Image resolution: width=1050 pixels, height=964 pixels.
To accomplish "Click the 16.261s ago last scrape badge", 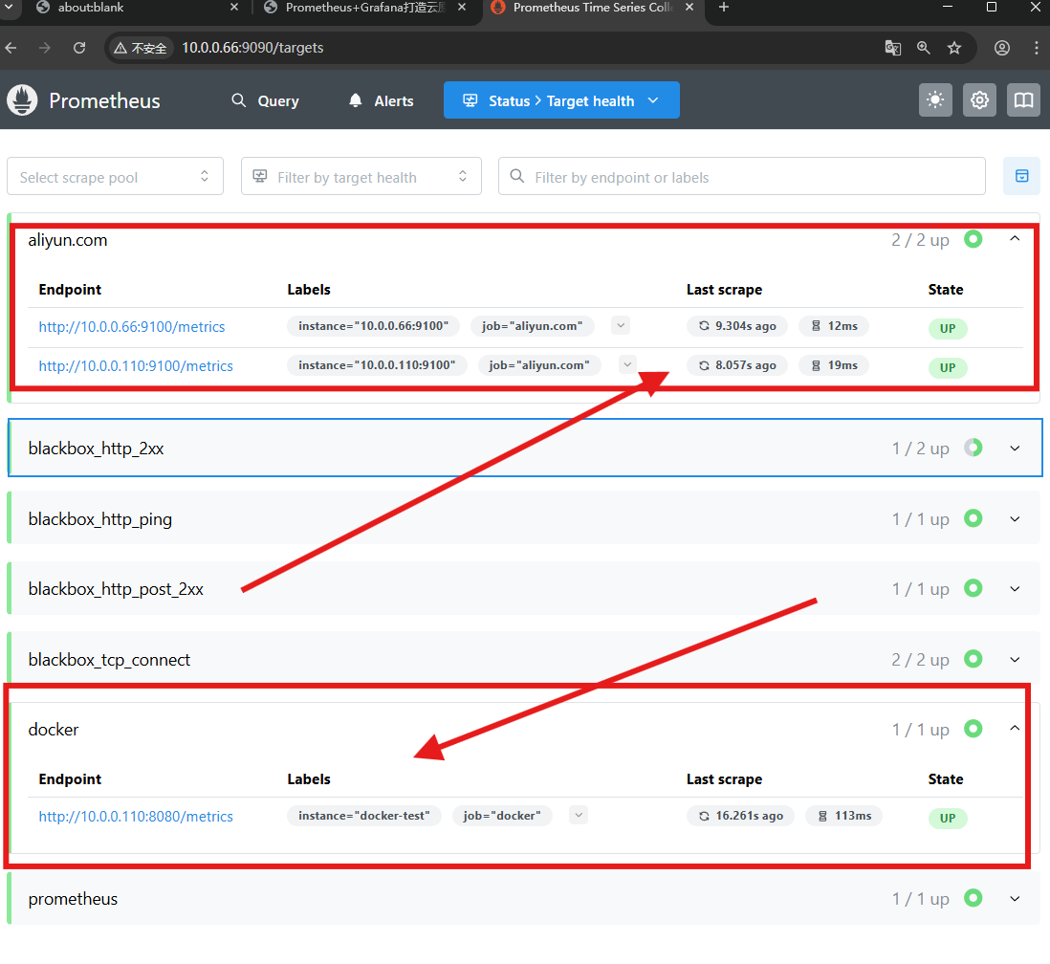I will tap(740, 815).
